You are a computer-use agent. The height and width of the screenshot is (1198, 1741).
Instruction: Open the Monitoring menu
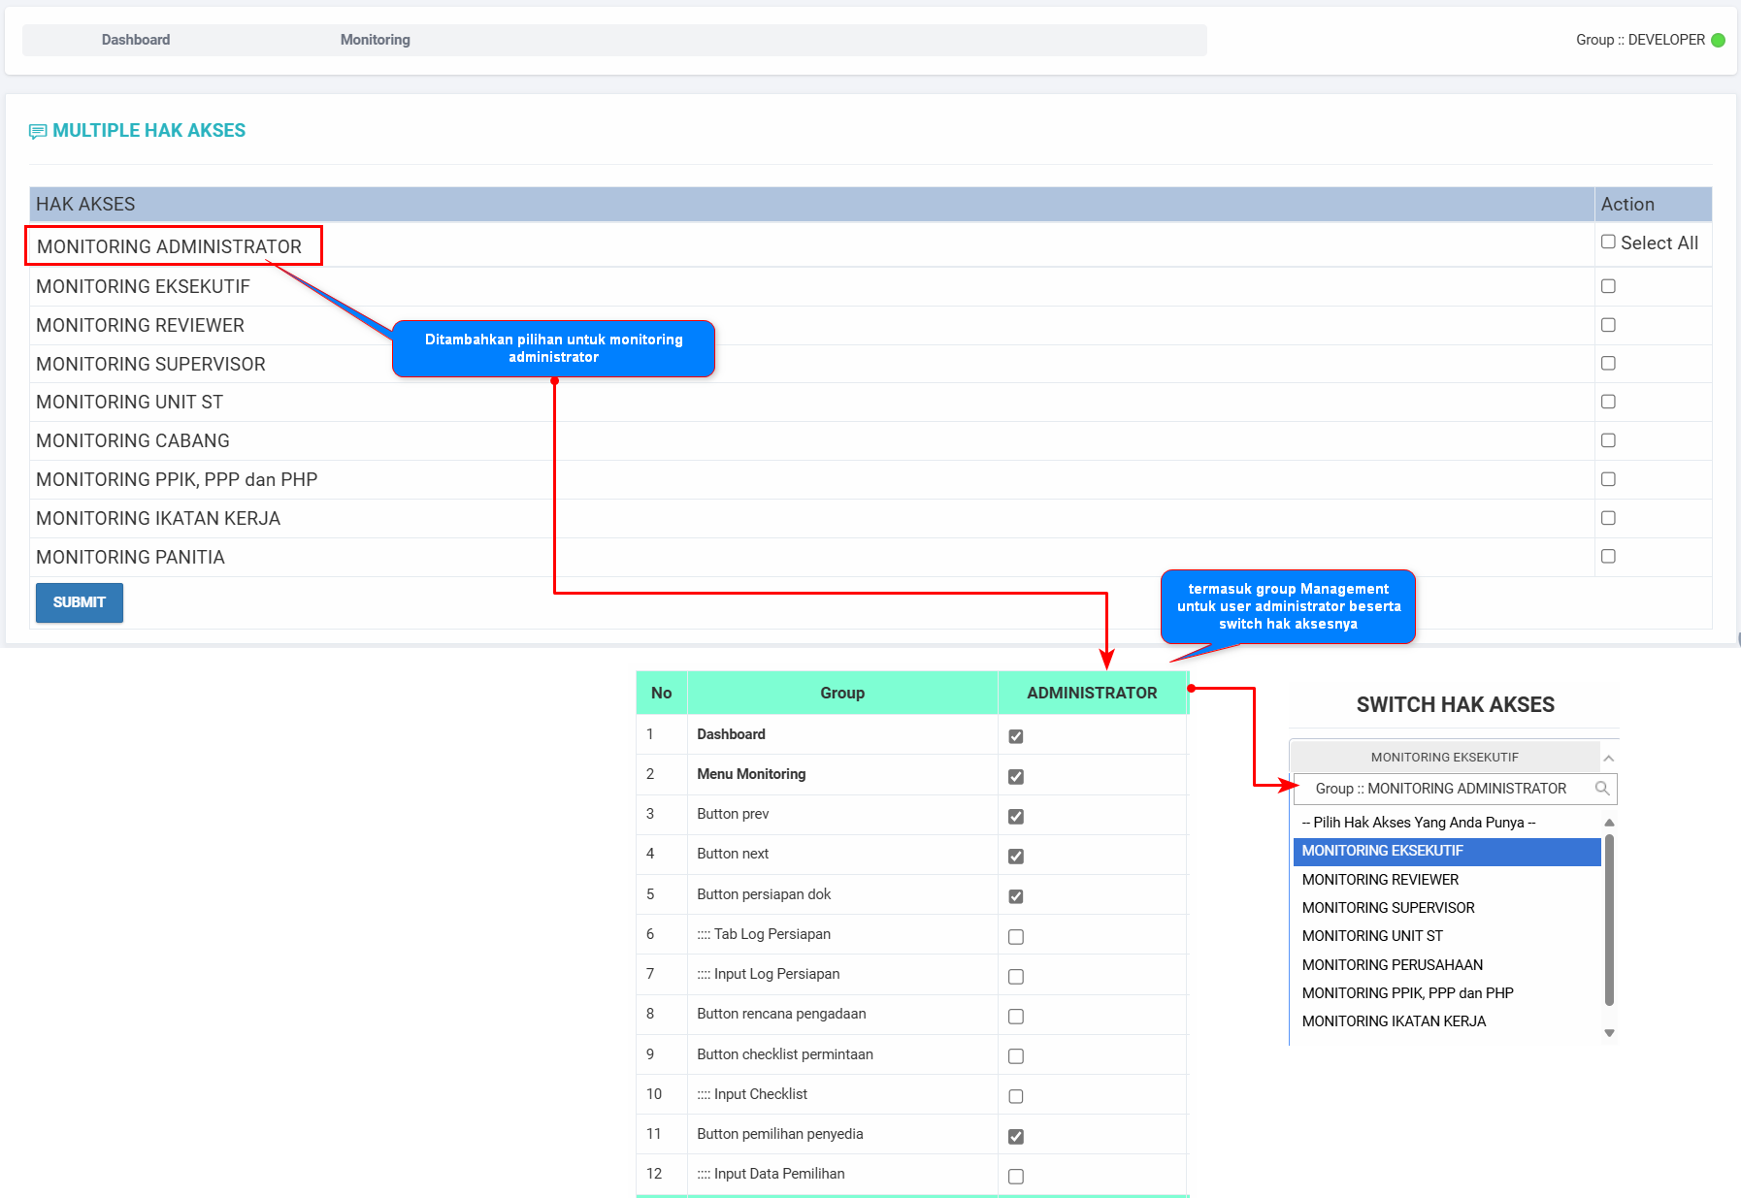[375, 40]
